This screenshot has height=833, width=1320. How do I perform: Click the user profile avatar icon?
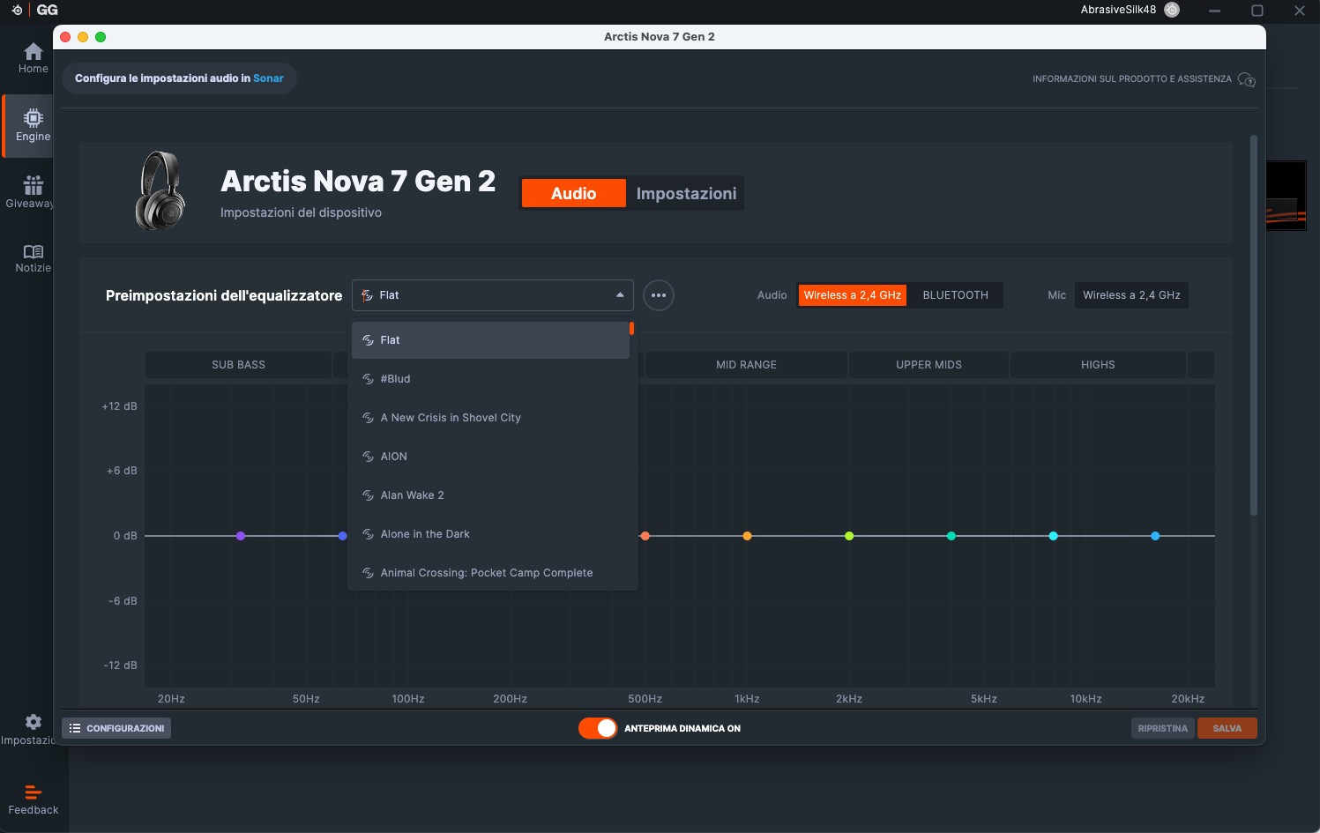click(x=1172, y=11)
